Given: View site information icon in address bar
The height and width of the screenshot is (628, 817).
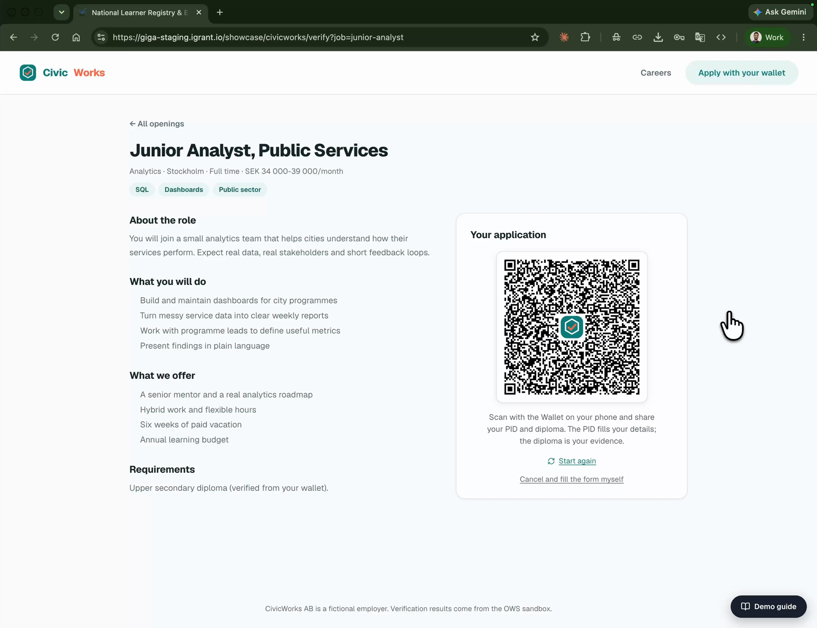Looking at the screenshot, I should pyautogui.click(x=101, y=37).
